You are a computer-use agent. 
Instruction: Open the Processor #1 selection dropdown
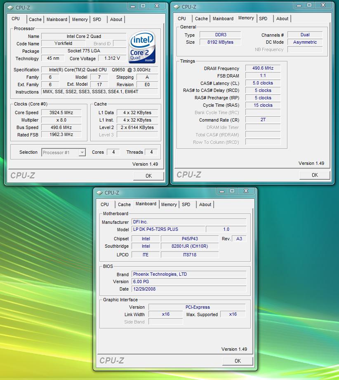(64, 152)
